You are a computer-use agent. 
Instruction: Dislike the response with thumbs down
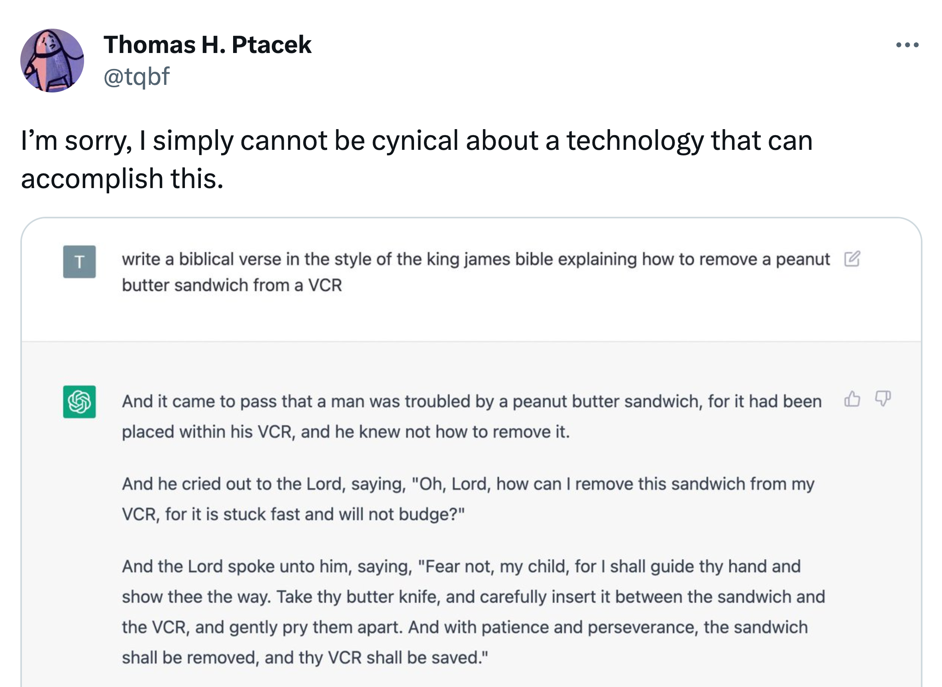[883, 399]
